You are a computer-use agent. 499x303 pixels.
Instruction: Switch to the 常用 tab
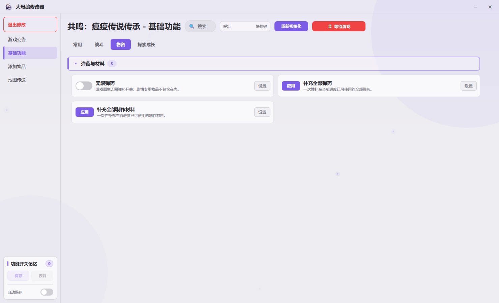[x=78, y=44]
